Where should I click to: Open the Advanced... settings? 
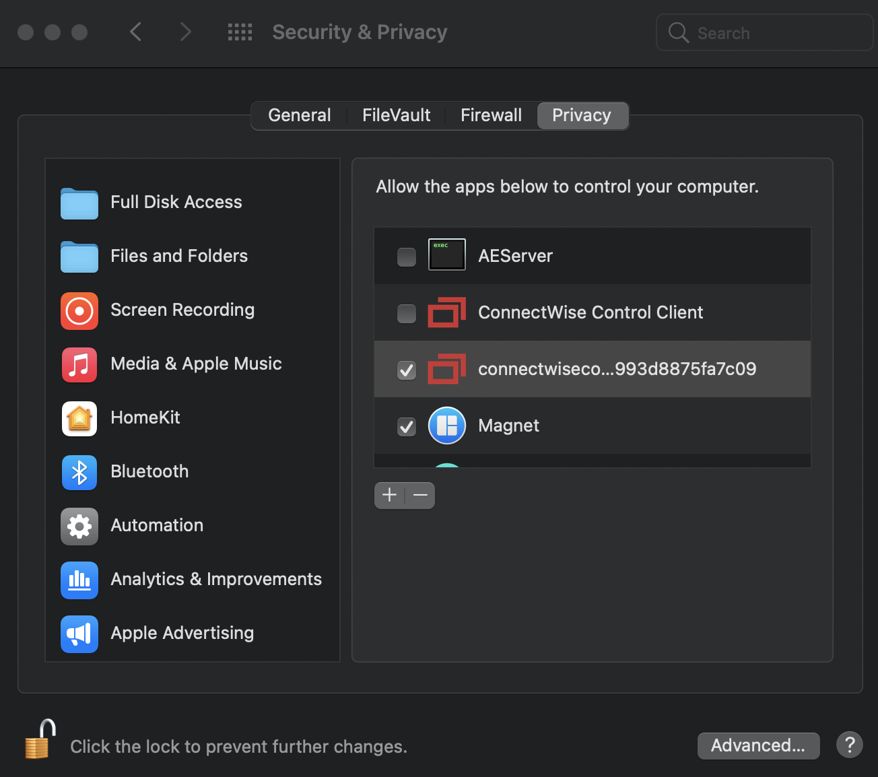tap(758, 745)
